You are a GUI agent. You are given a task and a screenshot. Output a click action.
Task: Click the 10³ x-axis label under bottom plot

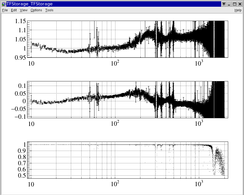coord(199,184)
